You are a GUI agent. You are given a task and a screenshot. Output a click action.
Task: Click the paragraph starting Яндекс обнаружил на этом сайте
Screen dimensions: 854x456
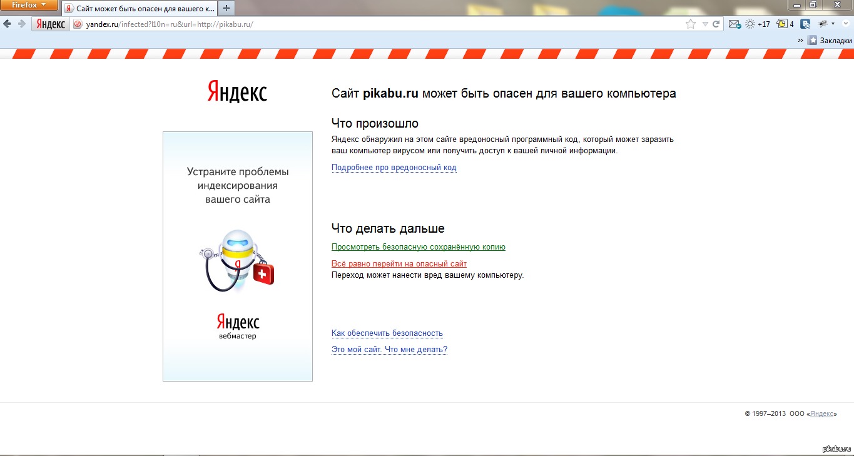(502, 145)
